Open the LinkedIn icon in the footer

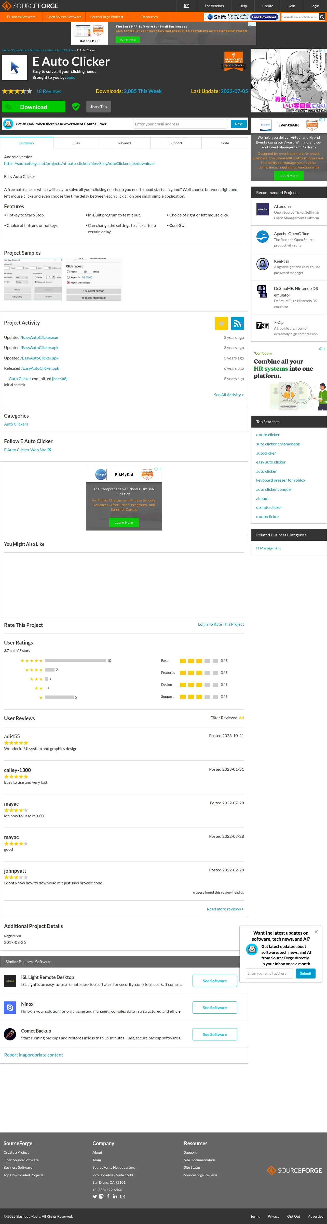(115, 1196)
